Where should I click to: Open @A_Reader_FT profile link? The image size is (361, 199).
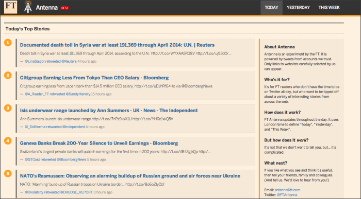click(x=37, y=94)
